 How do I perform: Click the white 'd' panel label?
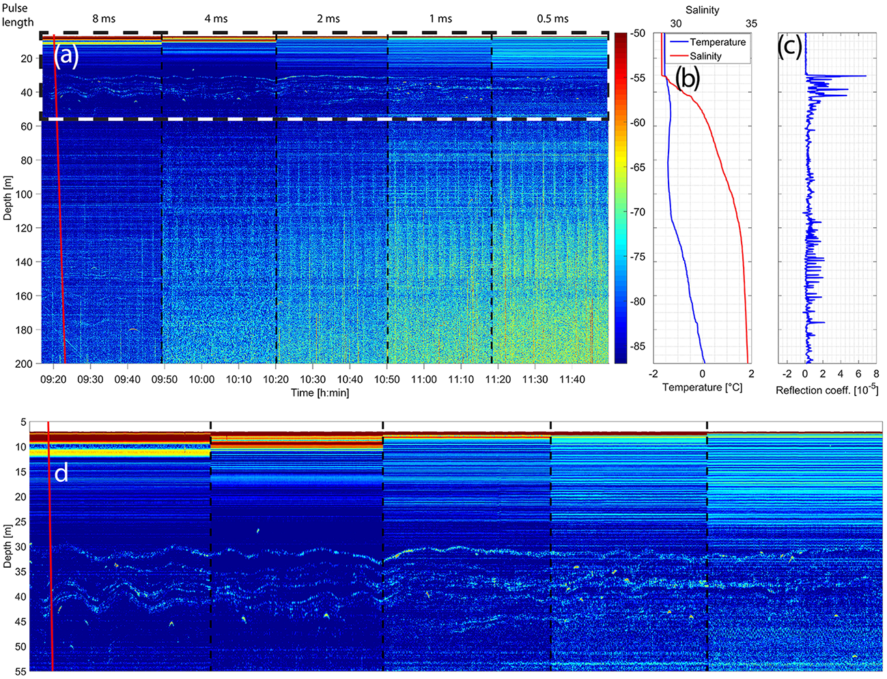(61, 473)
